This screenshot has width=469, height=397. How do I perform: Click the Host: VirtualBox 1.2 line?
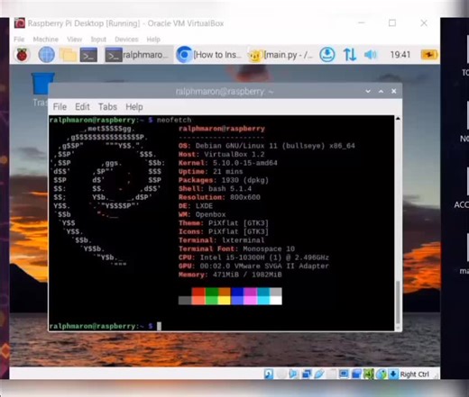coord(222,154)
